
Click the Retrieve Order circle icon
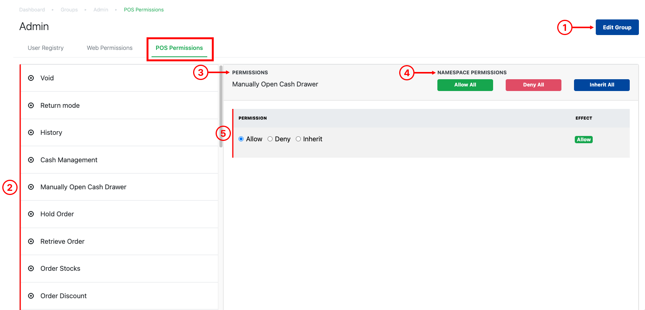pyautogui.click(x=31, y=241)
